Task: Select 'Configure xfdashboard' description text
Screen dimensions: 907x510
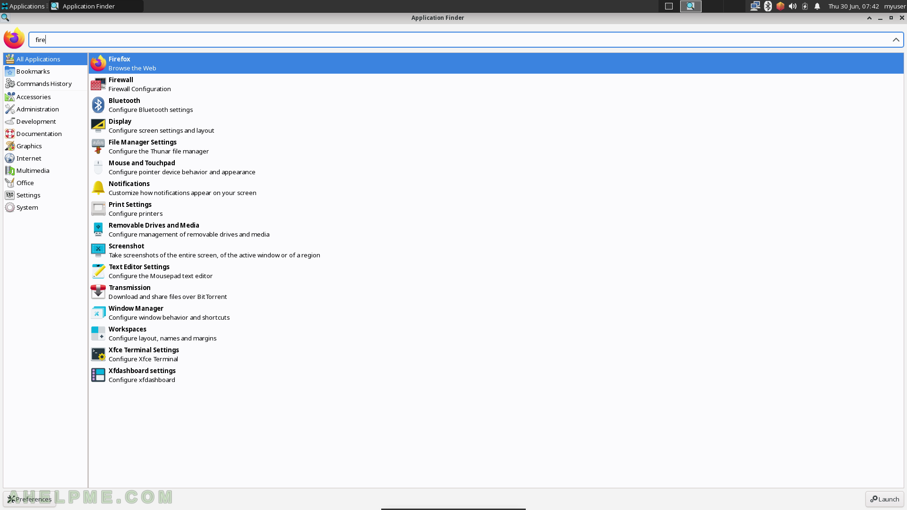Action: (142, 380)
